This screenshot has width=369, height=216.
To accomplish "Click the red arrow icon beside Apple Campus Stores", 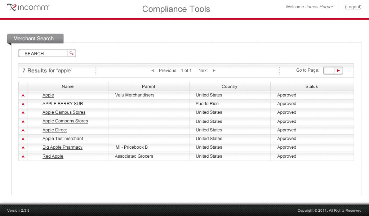I will [23, 113].
